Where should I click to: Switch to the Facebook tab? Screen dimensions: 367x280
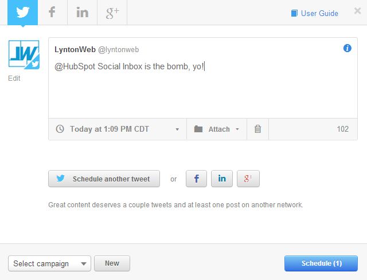point(52,13)
